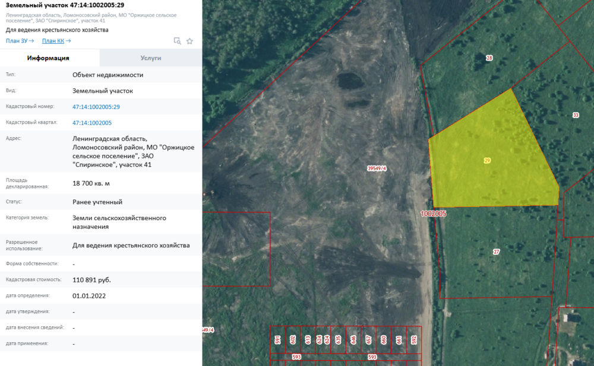Screen dimensions: 594x366
Task: Click parcel label 39549/4 on map
Action: click(377, 169)
